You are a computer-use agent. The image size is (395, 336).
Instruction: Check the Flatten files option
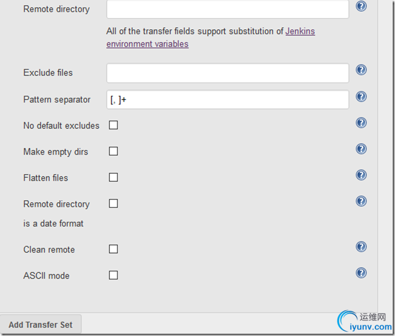[x=113, y=177]
